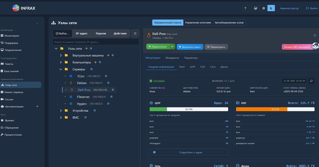The width and height of the screenshot is (319, 167).
Task: Expand the Компьютеры folder
Action: pyautogui.click(x=61, y=62)
